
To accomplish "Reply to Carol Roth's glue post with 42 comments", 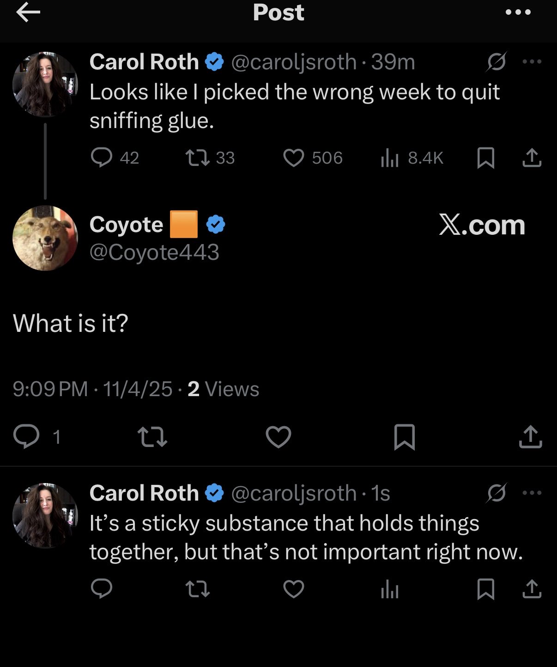I will (102, 158).
